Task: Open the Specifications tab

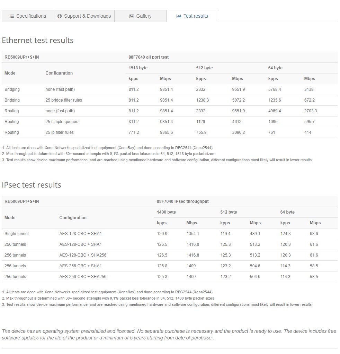Action: point(28,16)
